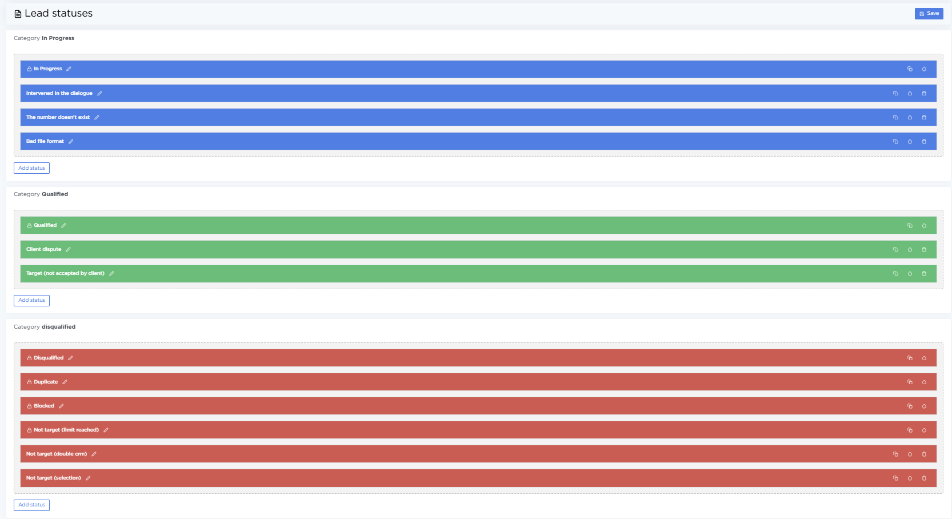
Task: Edit the 'Not target (selection)' status name
Action: coord(88,478)
